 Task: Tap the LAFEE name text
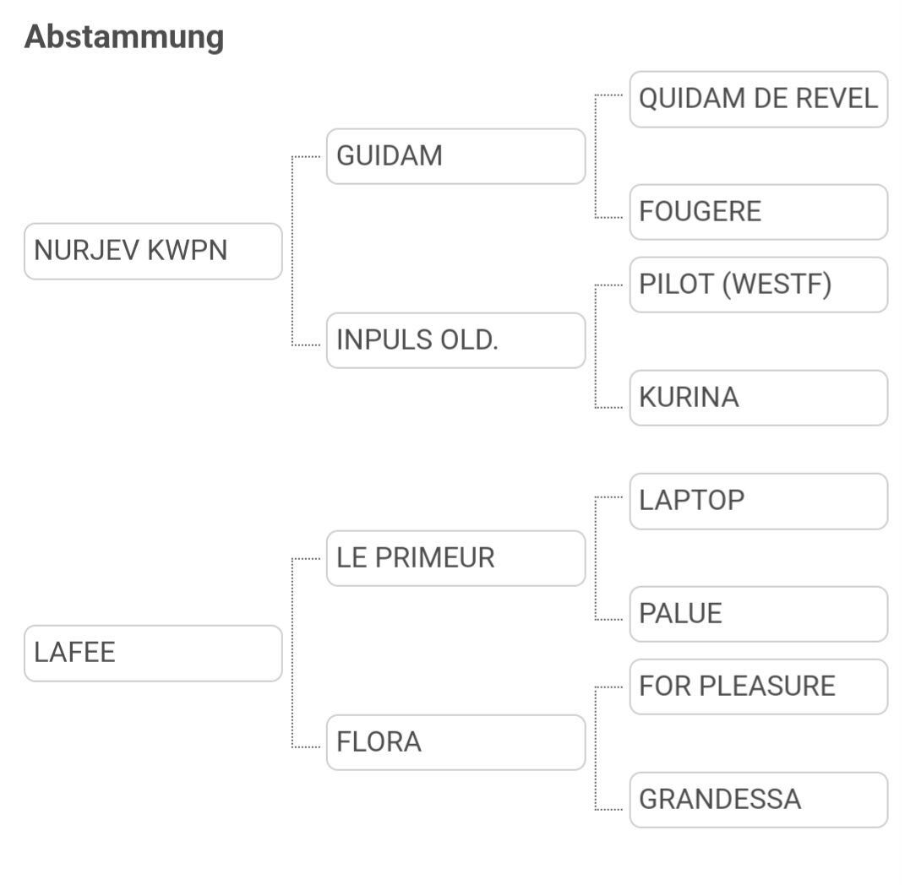(74, 653)
